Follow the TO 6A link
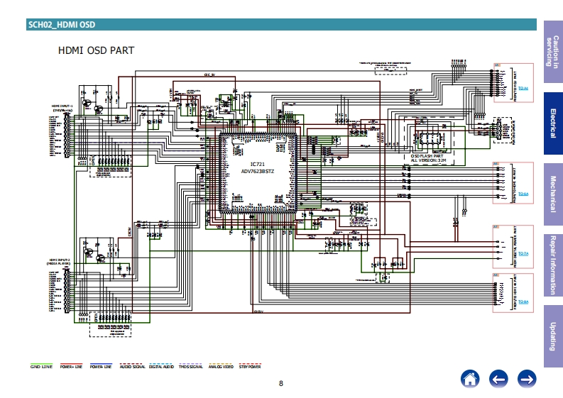 pos(523,193)
